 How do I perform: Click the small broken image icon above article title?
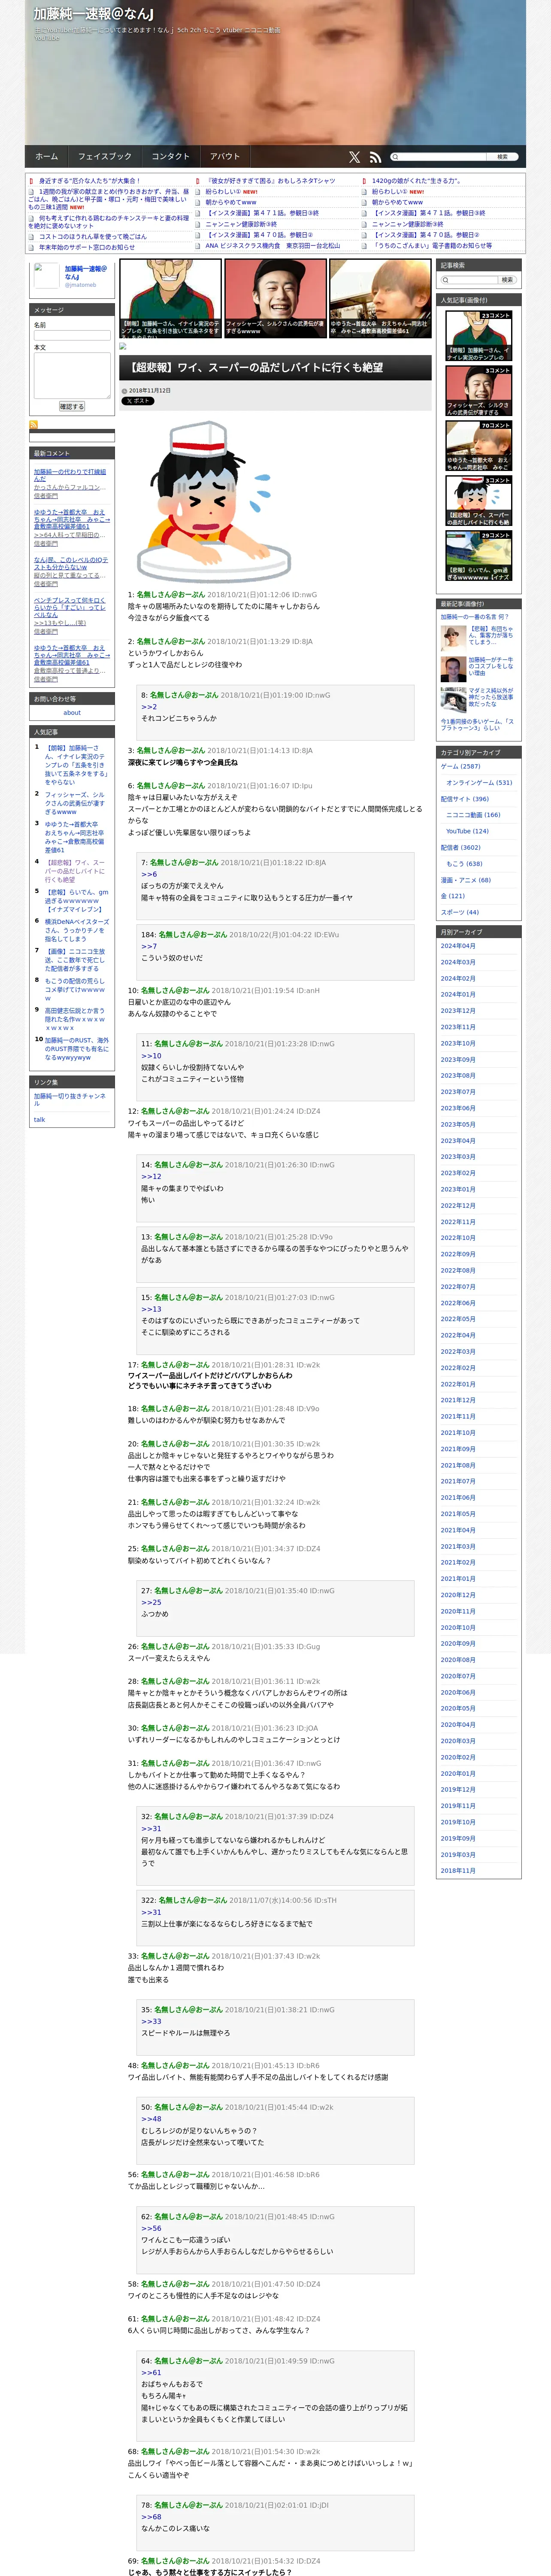tap(123, 346)
